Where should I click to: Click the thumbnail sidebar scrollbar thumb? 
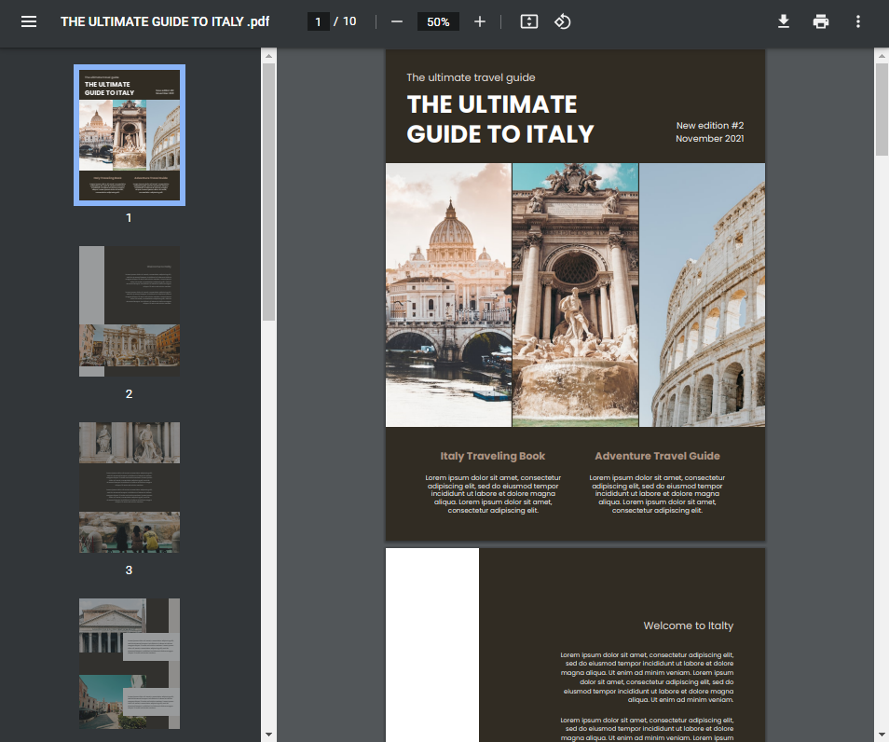pyautogui.click(x=268, y=191)
